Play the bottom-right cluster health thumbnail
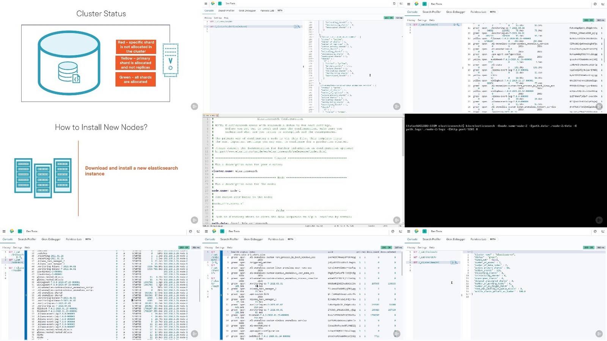Image resolution: width=607 pixels, height=341 pixels. click(599, 334)
